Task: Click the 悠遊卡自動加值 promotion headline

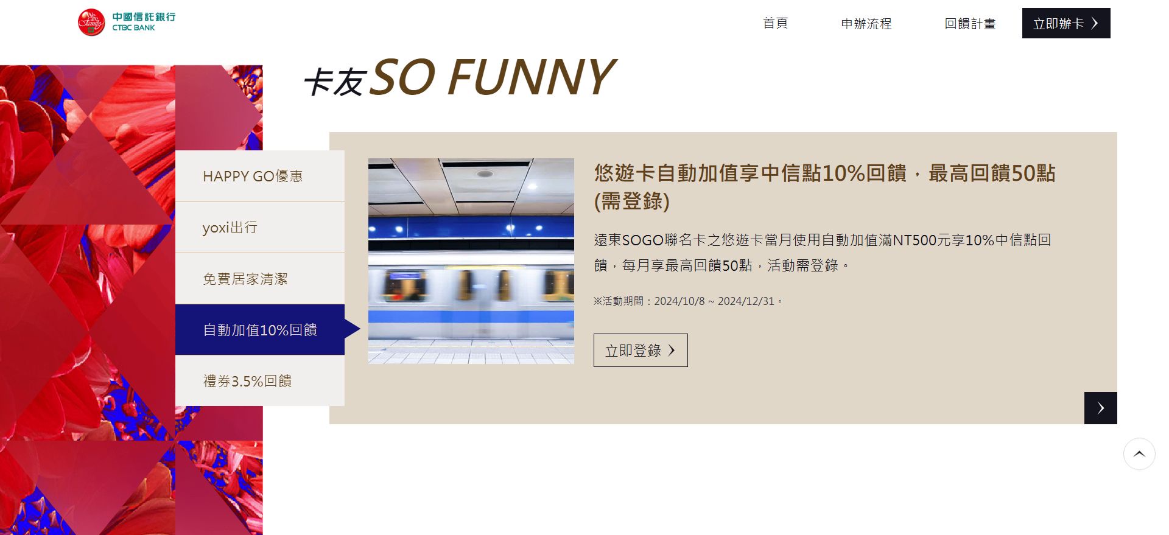Action: (824, 187)
